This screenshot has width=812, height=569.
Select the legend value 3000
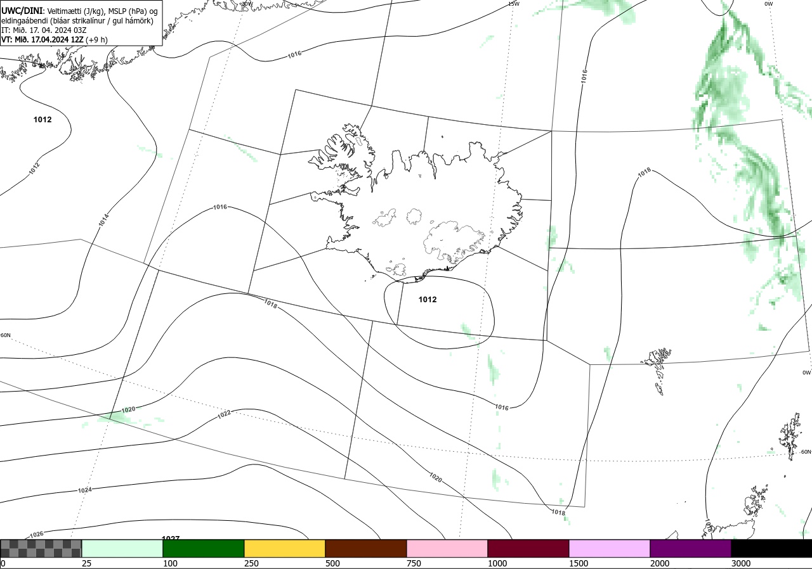(740, 563)
